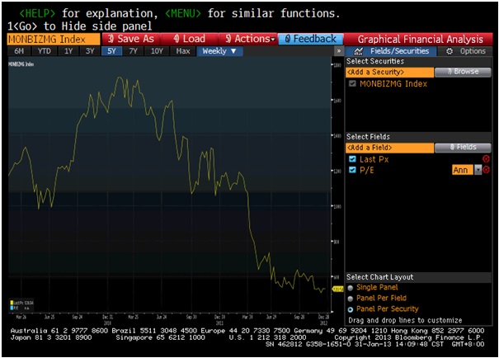This screenshot has width=499, height=358.
Task: Choose the Panel Per Field layout
Action: coord(351,299)
